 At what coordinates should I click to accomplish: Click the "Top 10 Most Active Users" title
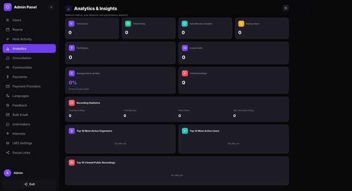pyautogui.click(x=205, y=131)
